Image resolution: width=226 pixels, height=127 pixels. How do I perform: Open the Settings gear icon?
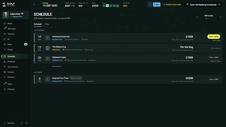pos(5,123)
